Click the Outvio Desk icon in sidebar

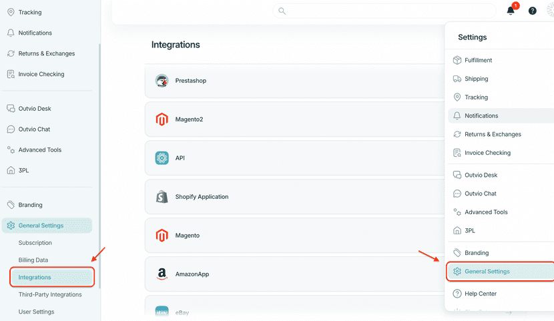(x=11, y=109)
